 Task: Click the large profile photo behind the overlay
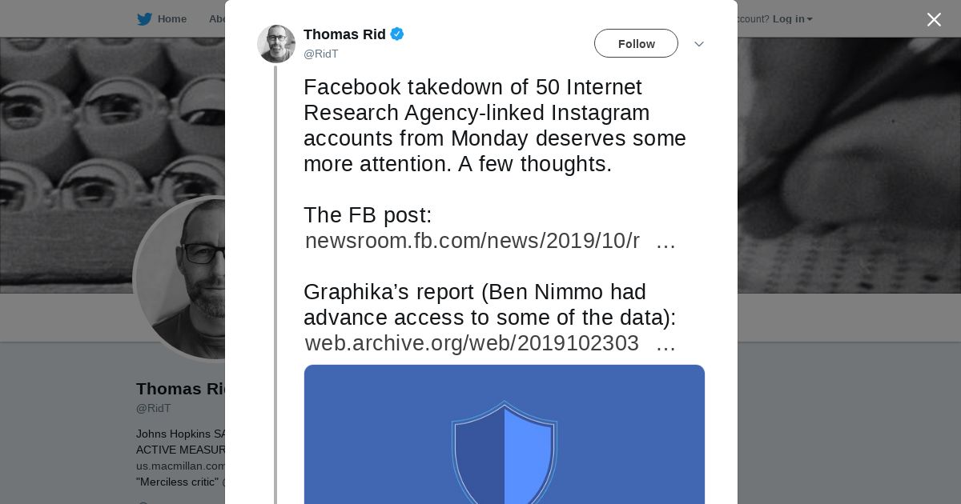tap(183, 278)
